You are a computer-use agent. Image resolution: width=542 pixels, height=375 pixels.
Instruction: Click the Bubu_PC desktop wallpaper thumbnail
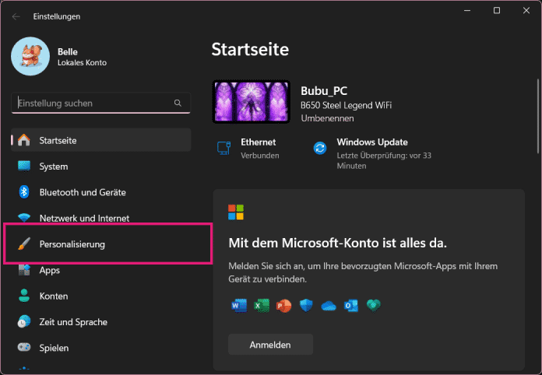pos(251,102)
